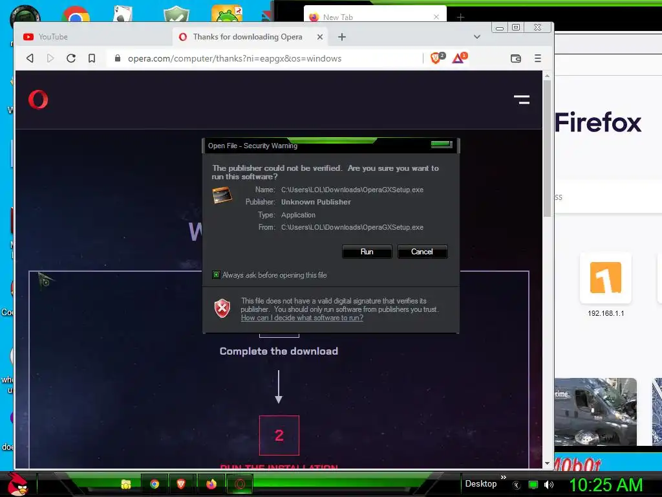Click the padlock site info icon
The image size is (662, 497).
118,58
